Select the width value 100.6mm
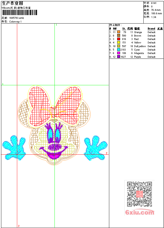The height and width of the screenshot is (228, 164). click(x=156, y=14)
